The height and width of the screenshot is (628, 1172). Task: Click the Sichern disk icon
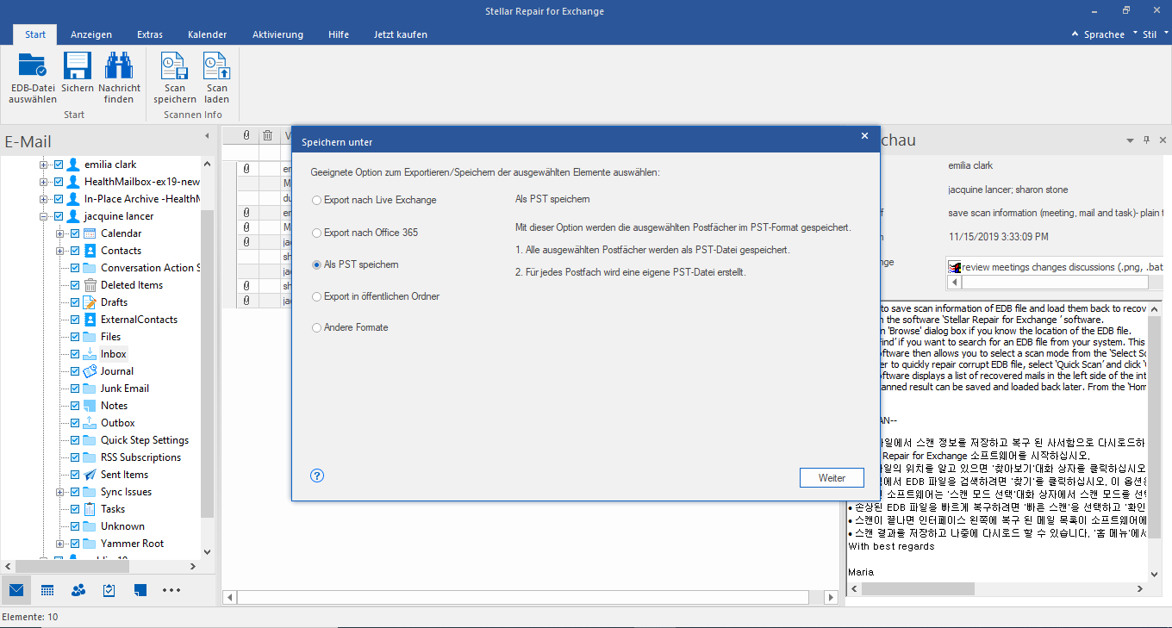[x=78, y=67]
